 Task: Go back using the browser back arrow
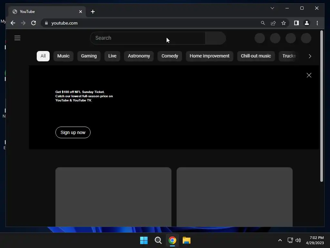(13, 23)
